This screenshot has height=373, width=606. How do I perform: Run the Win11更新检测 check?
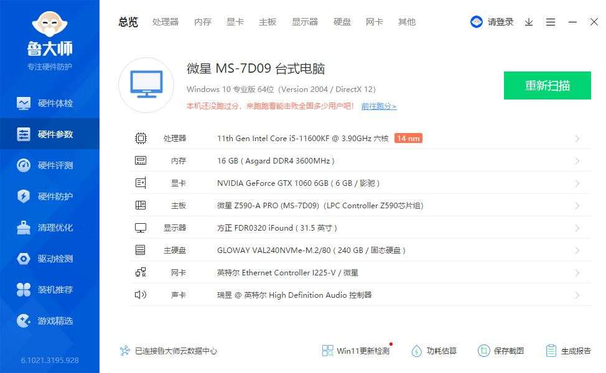pyautogui.click(x=356, y=351)
